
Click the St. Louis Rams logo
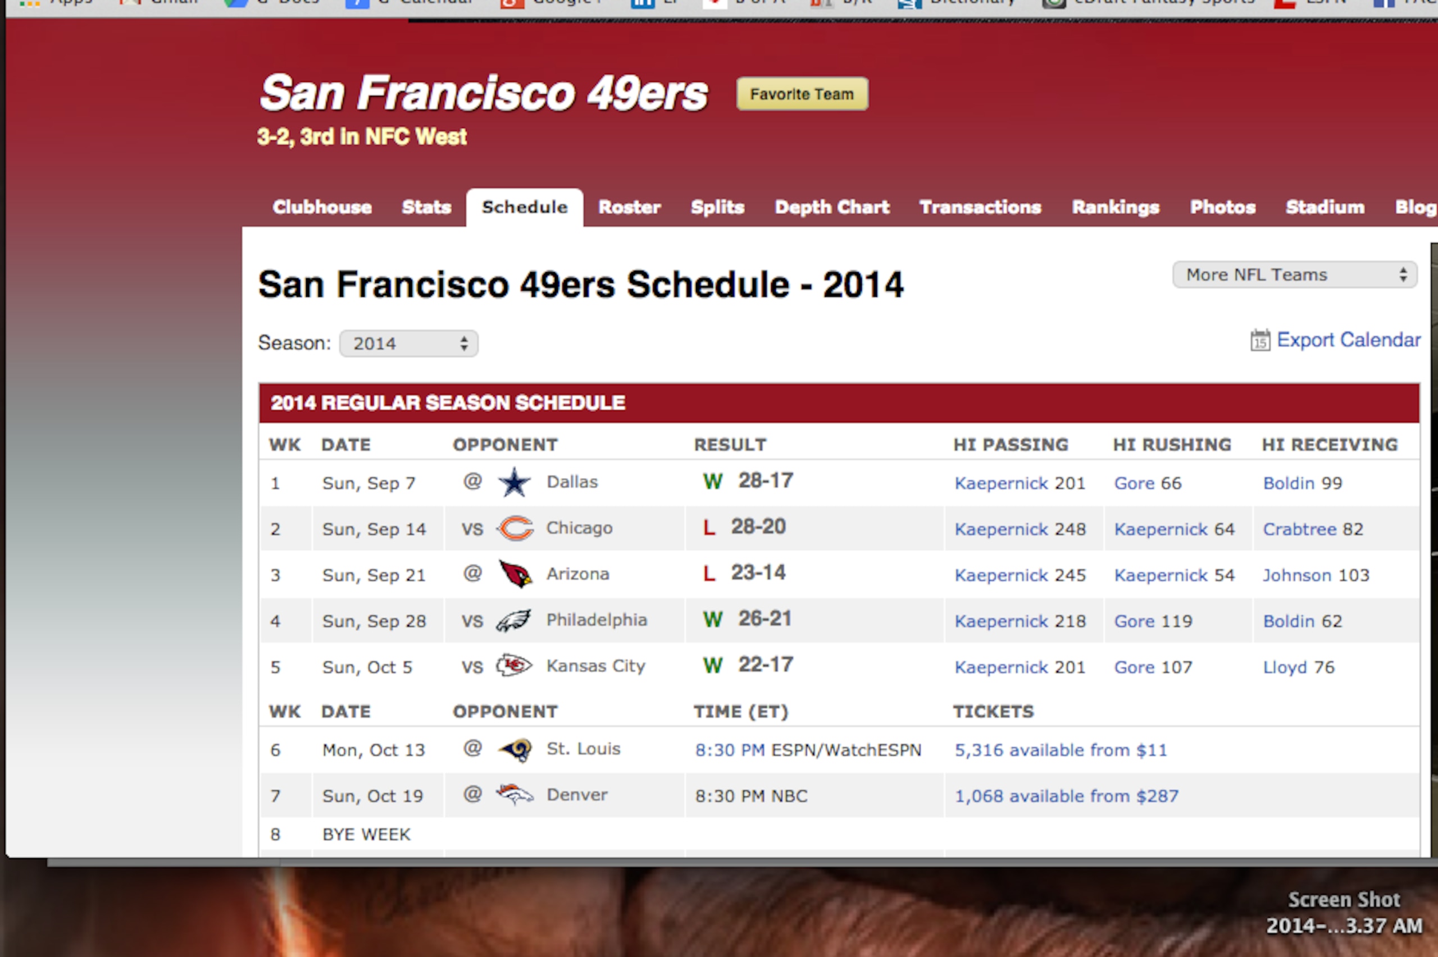point(515,749)
